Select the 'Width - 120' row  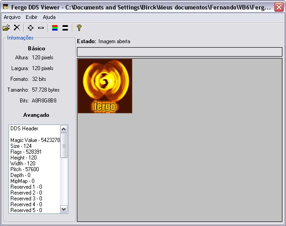click(34, 164)
